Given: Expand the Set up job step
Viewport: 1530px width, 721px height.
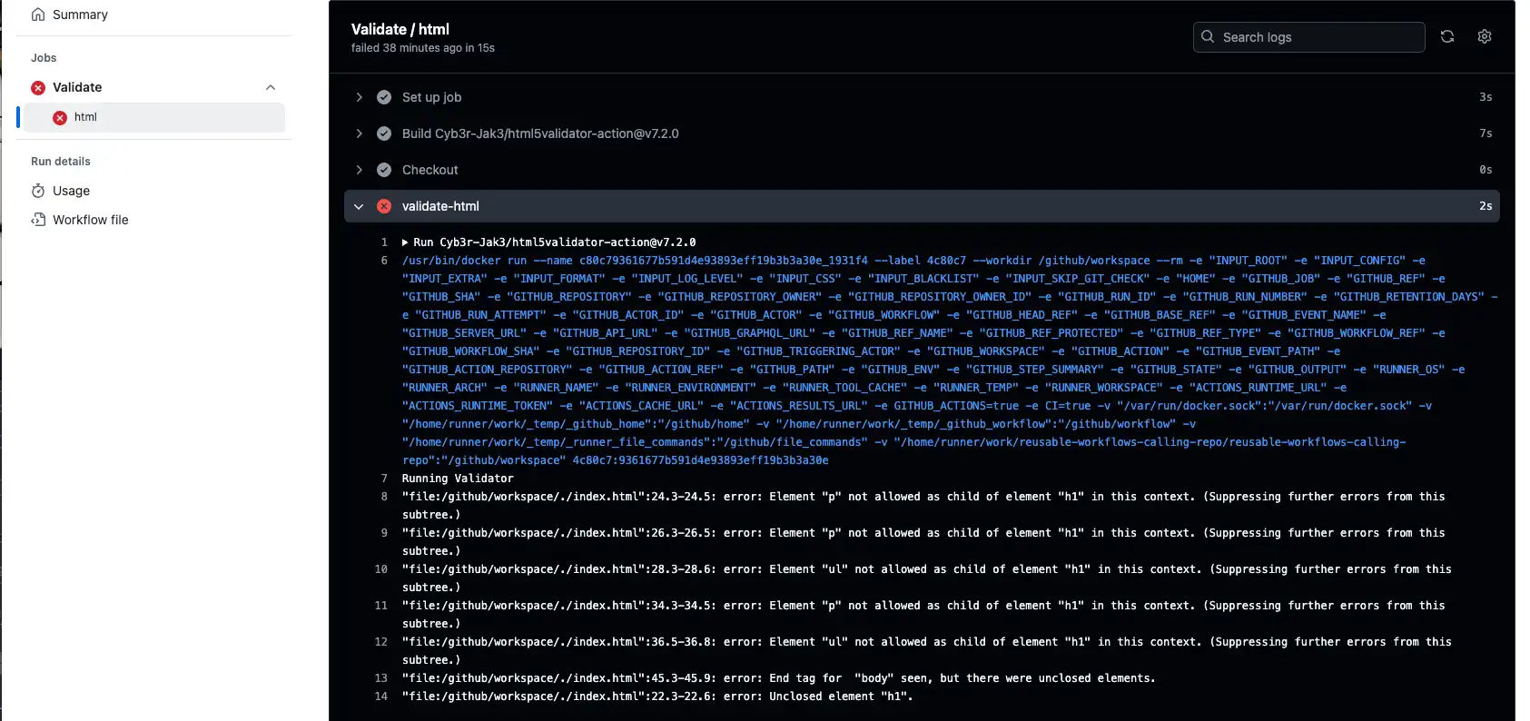Looking at the screenshot, I should coord(359,97).
